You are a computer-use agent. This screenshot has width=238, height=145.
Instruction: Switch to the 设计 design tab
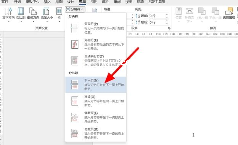tap(71, 2)
